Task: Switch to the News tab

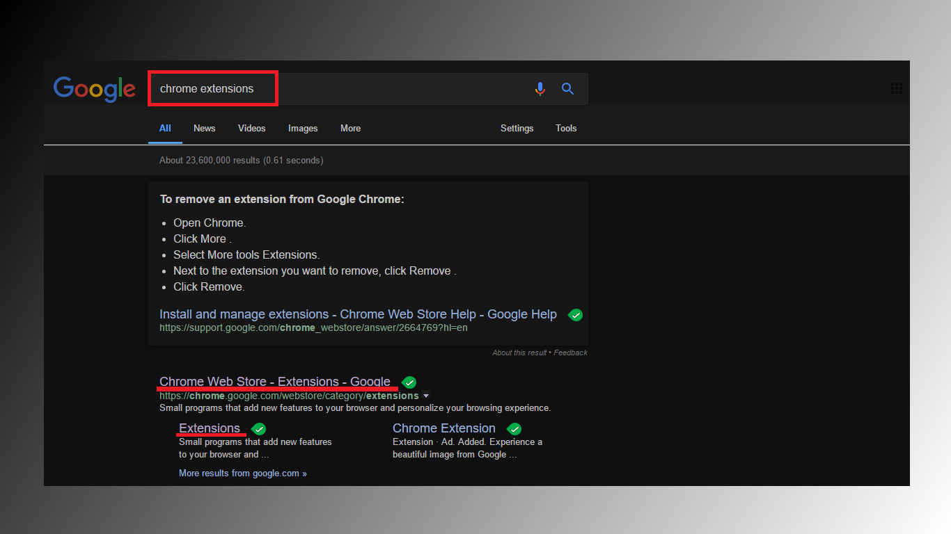Action: click(x=205, y=129)
